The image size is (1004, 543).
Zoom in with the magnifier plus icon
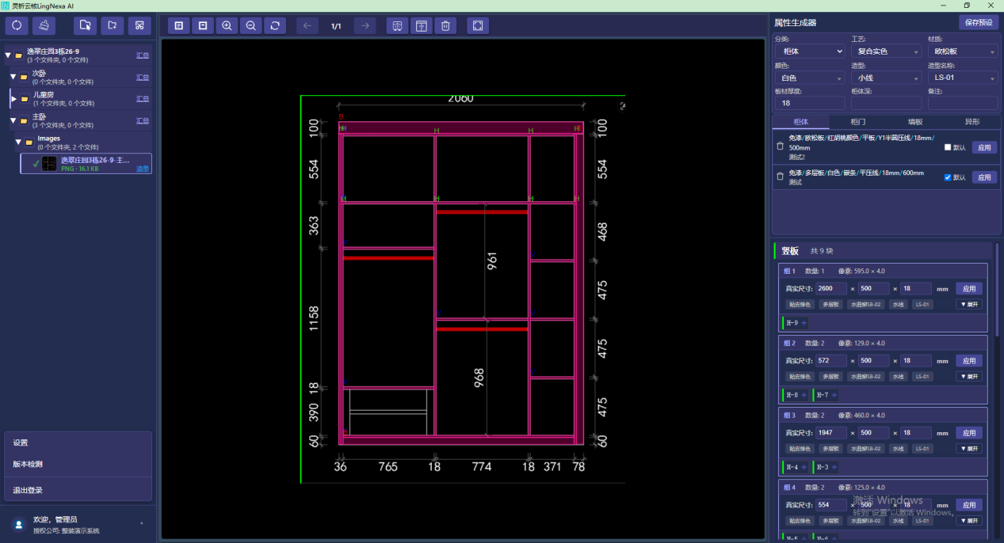(x=227, y=26)
